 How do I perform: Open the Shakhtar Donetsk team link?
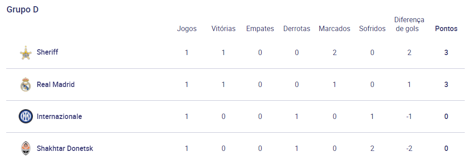(65, 148)
